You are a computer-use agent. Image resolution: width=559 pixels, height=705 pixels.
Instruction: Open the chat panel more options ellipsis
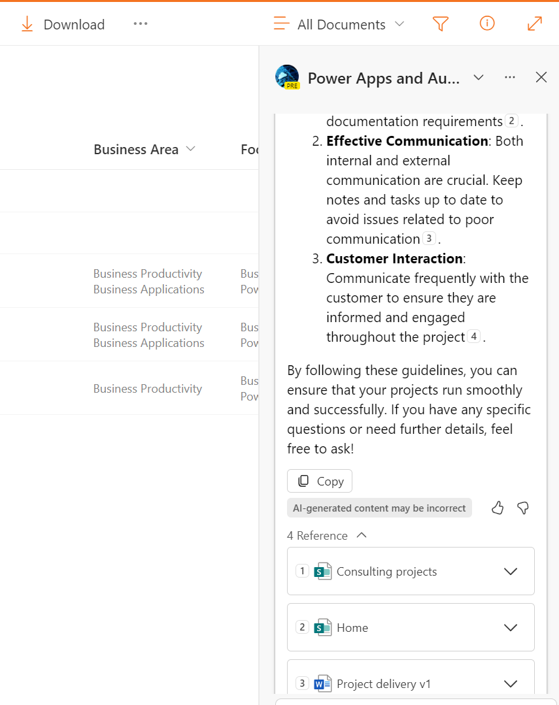[510, 78]
